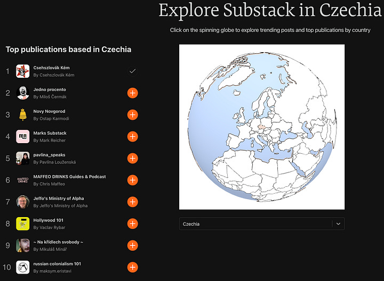Open russian colonialism 101 logo
The width and height of the screenshot is (384, 281).
click(23, 267)
